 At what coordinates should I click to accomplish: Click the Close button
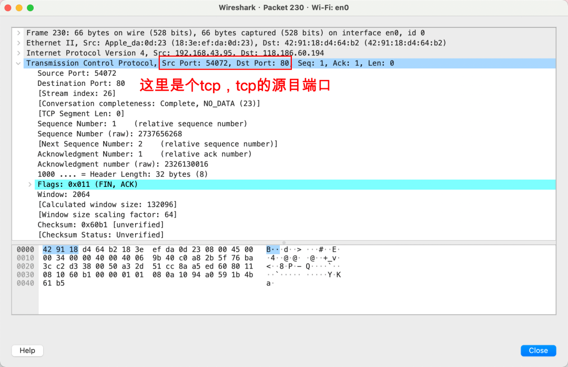coord(539,351)
